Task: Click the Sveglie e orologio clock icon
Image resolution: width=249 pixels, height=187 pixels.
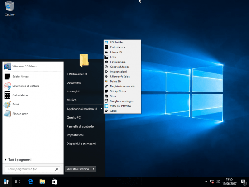Action: [106, 101]
